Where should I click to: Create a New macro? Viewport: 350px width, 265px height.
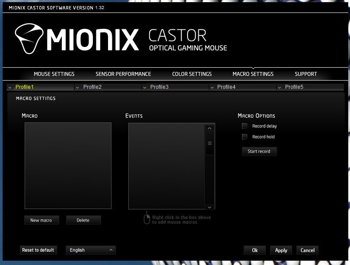click(x=41, y=220)
